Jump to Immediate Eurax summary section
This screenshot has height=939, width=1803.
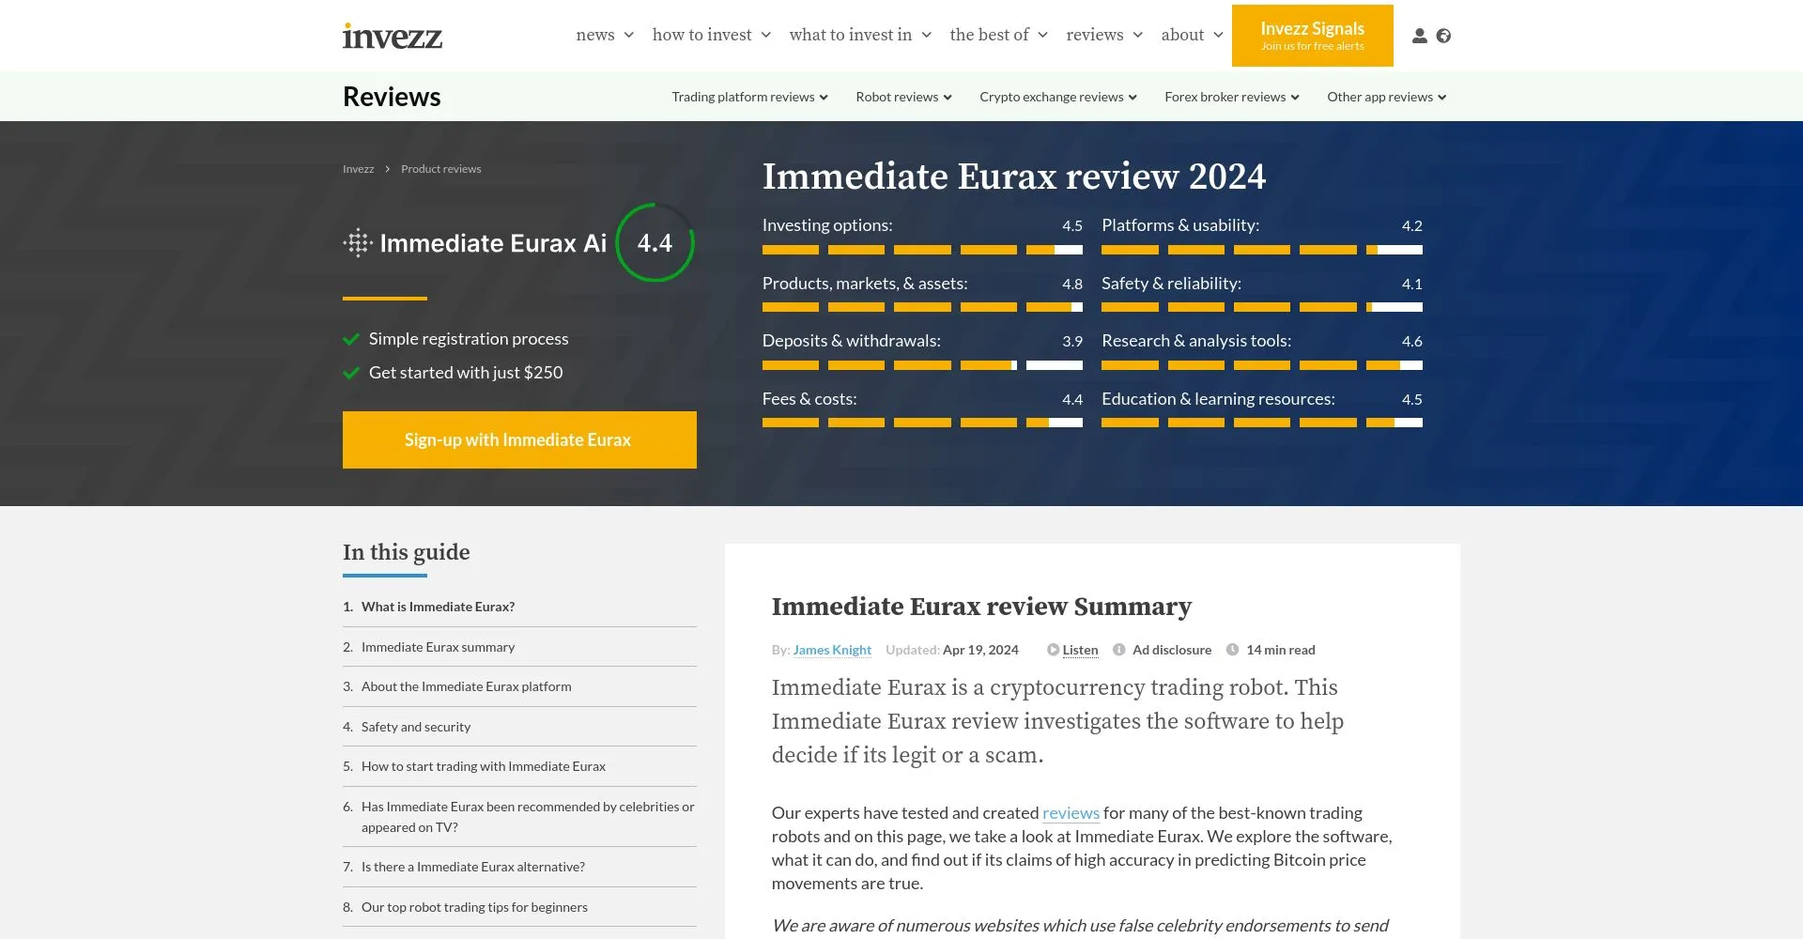[438, 647]
